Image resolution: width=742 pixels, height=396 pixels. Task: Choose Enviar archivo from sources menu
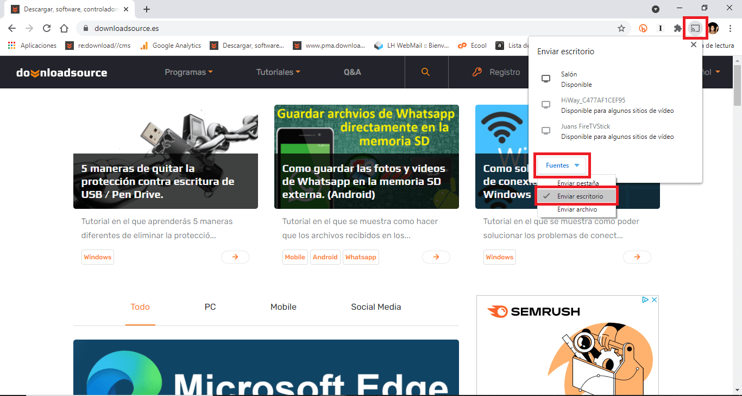pos(576,209)
